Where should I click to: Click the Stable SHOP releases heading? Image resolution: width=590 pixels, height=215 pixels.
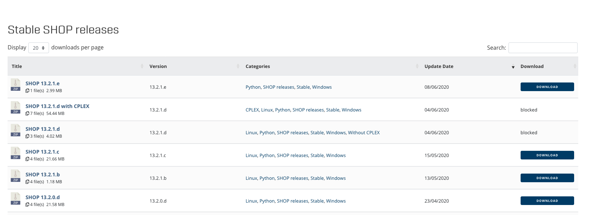point(63,30)
